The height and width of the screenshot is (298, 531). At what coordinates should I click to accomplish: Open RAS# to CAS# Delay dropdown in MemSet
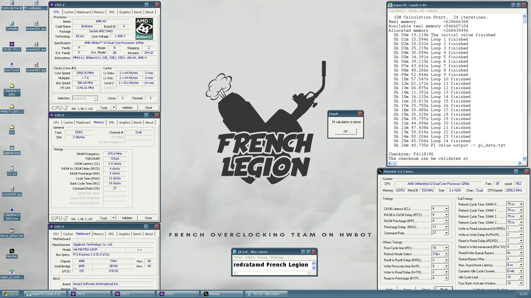[x=446, y=215]
